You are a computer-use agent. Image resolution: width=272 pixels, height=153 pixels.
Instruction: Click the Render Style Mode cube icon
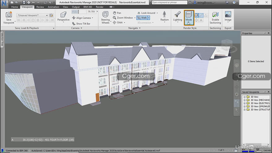[189, 15]
